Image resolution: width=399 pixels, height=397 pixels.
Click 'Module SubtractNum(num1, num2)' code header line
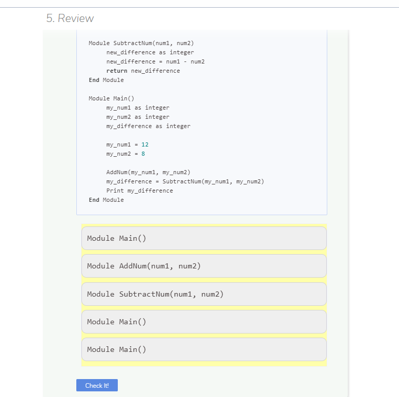[141, 43]
